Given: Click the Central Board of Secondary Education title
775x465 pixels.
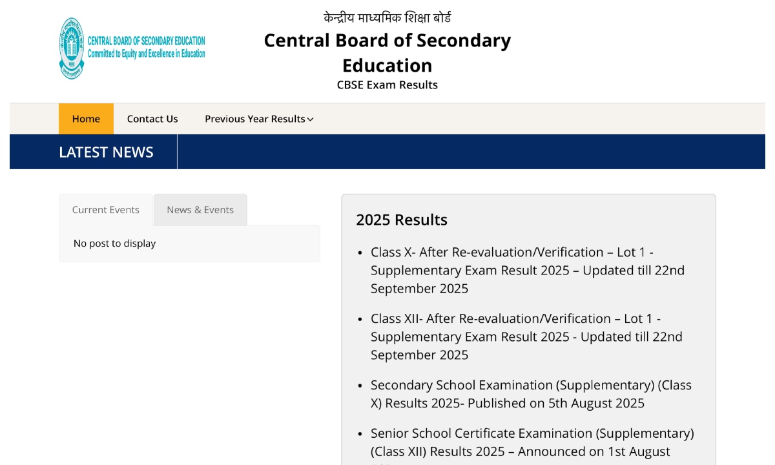Looking at the screenshot, I should [387, 52].
